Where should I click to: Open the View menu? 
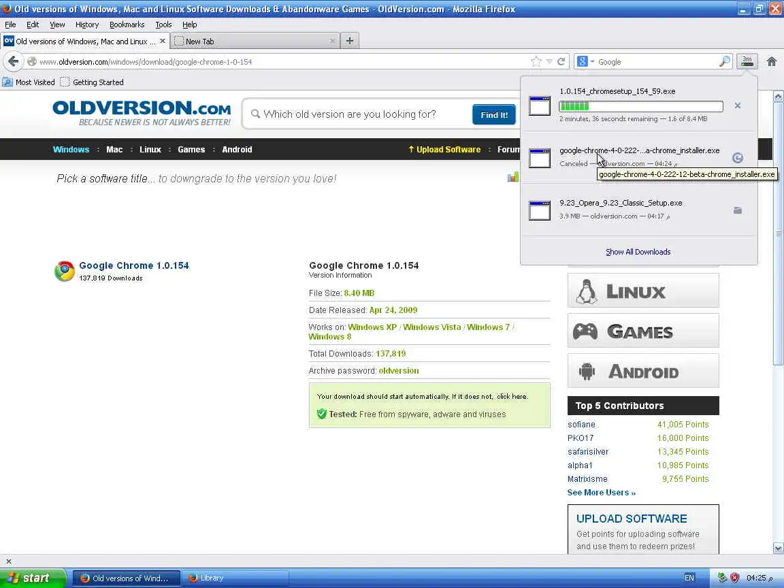point(57,24)
